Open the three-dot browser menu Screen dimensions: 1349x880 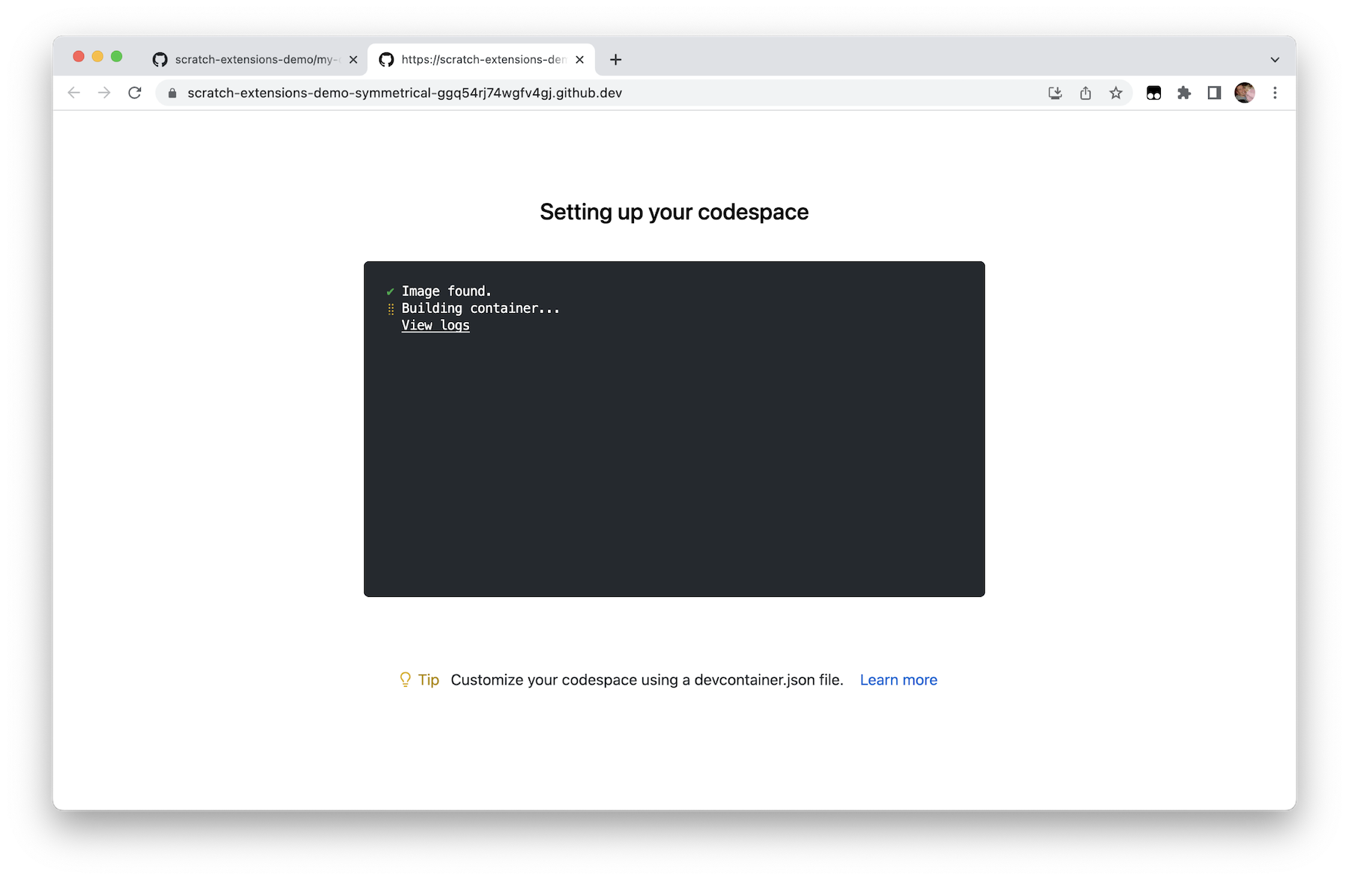pyautogui.click(x=1275, y=93)
